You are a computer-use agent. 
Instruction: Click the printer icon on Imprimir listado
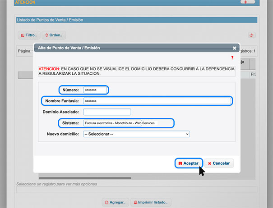135,203
